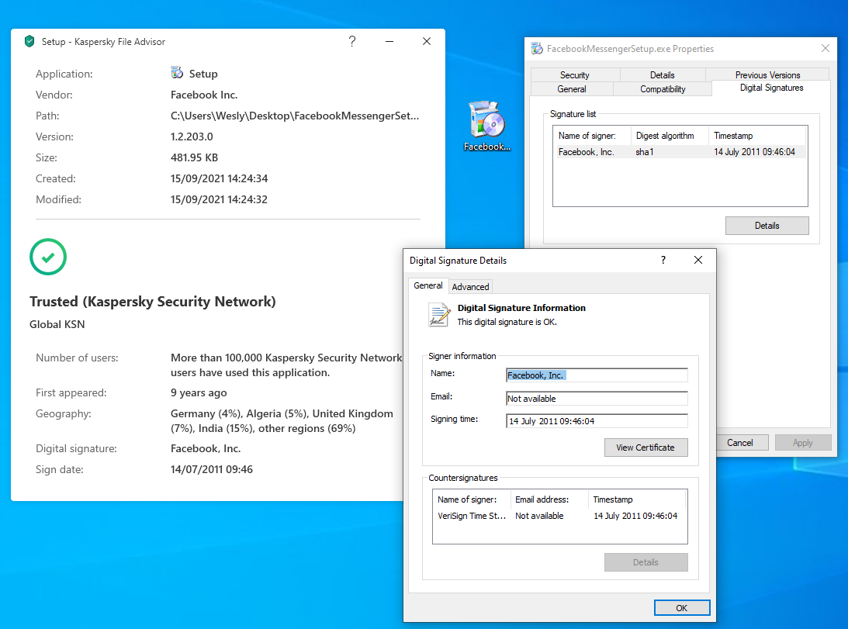Click the Created date 15/09/2021 14:24:34
The width and height of the screenshot is (848, 629).
point(219,178)
